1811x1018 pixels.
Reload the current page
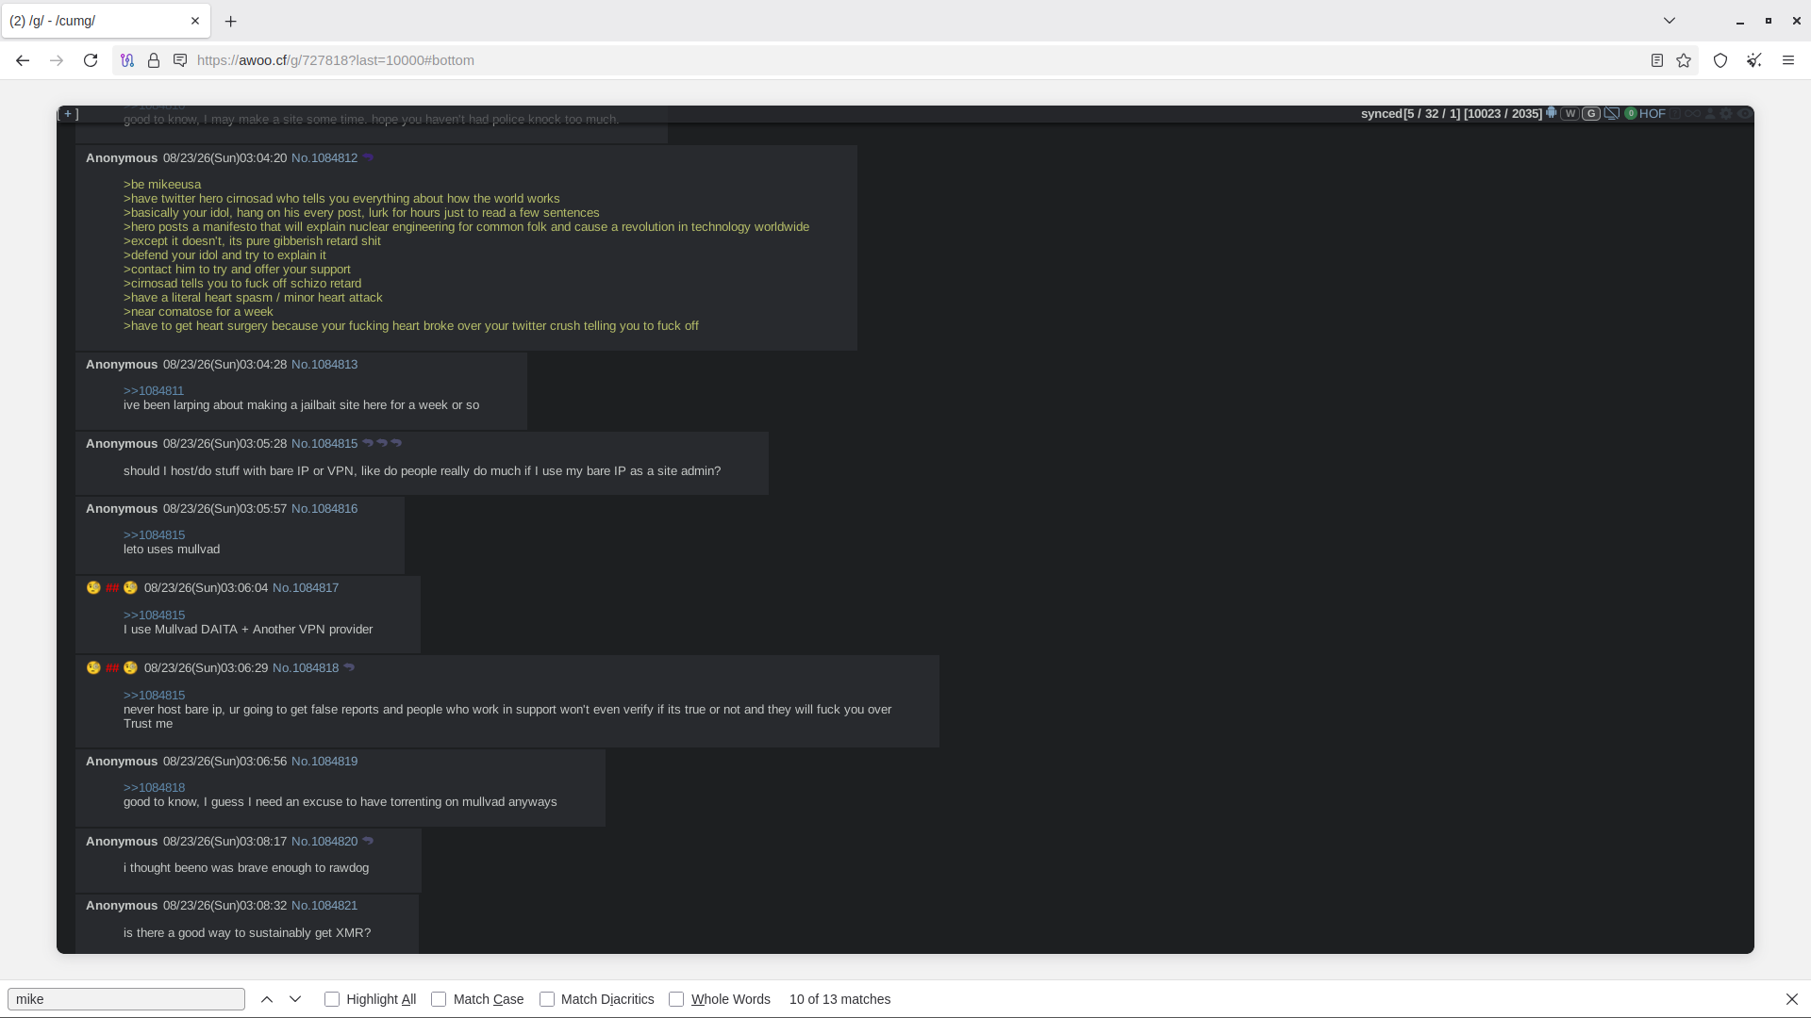tap(91, 60)
